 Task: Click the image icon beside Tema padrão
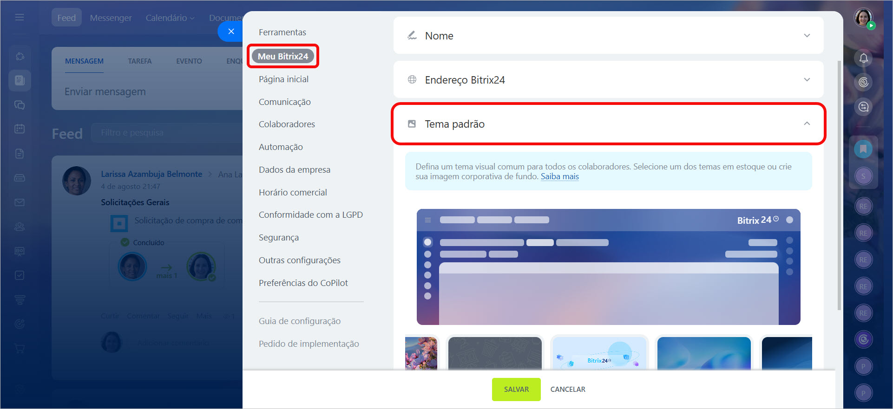tap(412, 124)
